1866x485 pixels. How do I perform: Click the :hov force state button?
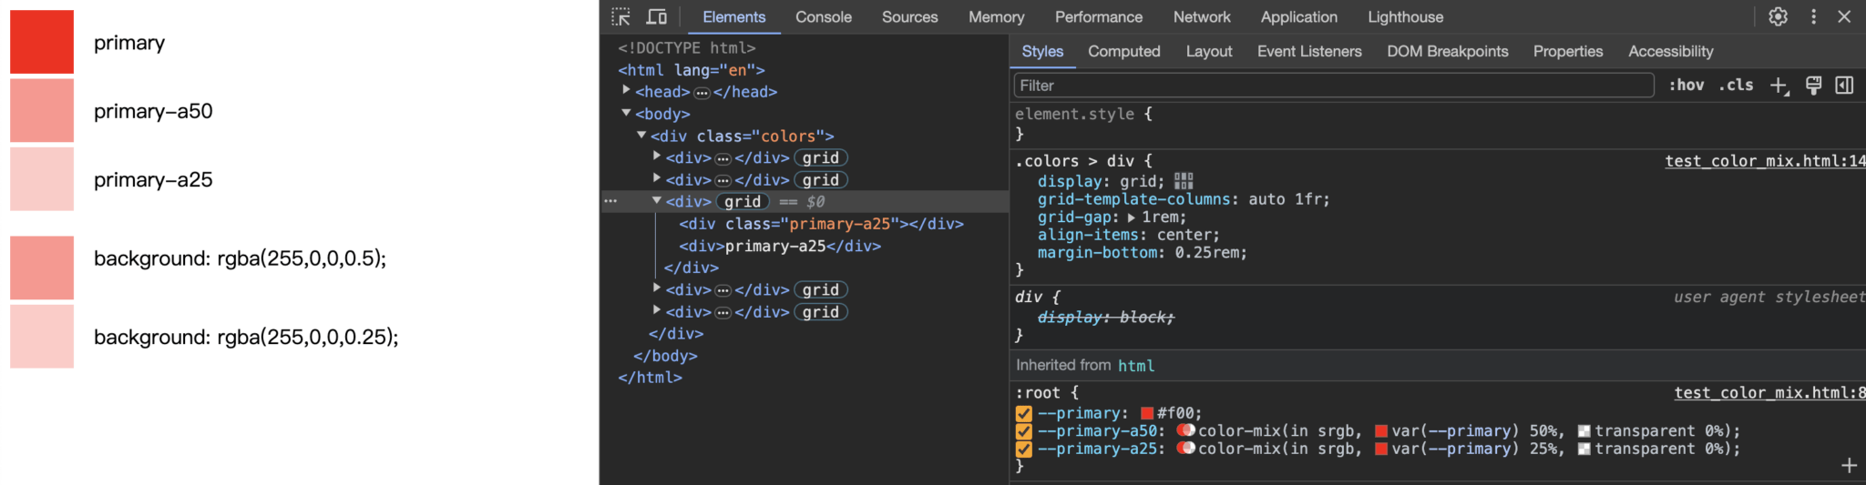click(1687, 86)
